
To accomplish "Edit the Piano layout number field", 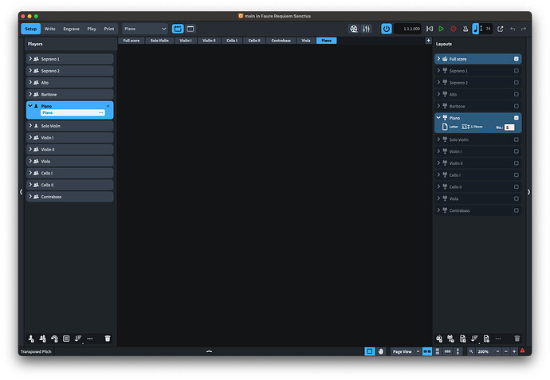I will 509,127.
